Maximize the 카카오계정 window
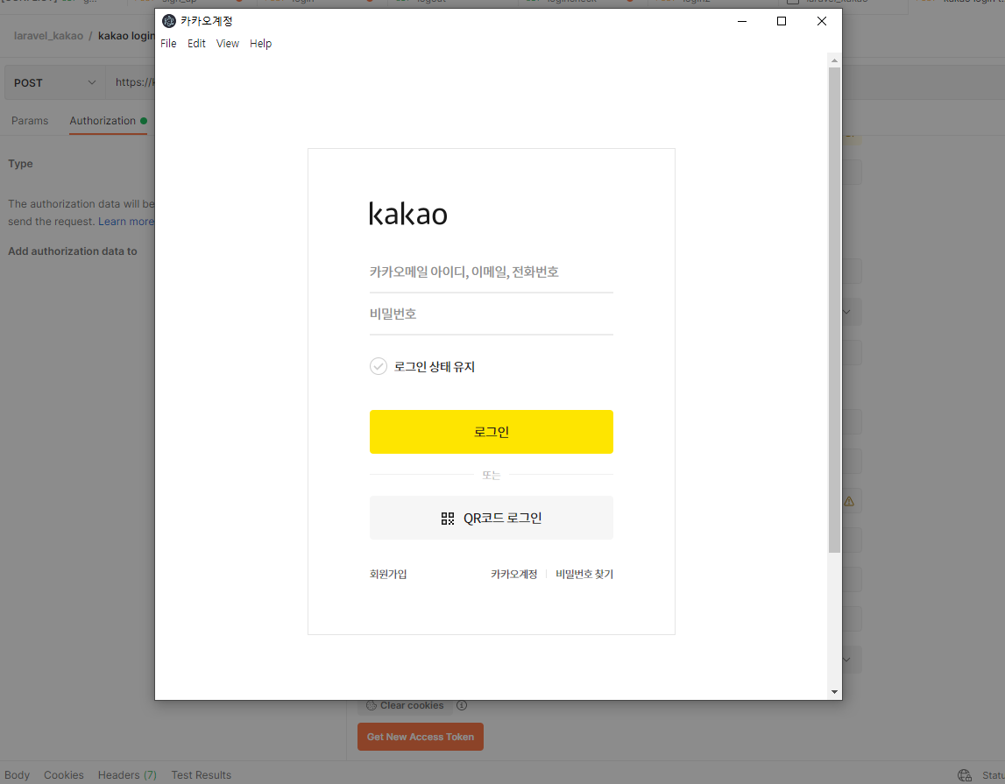The width and height of the screenshot is (1005, 784). click(782, 21)
